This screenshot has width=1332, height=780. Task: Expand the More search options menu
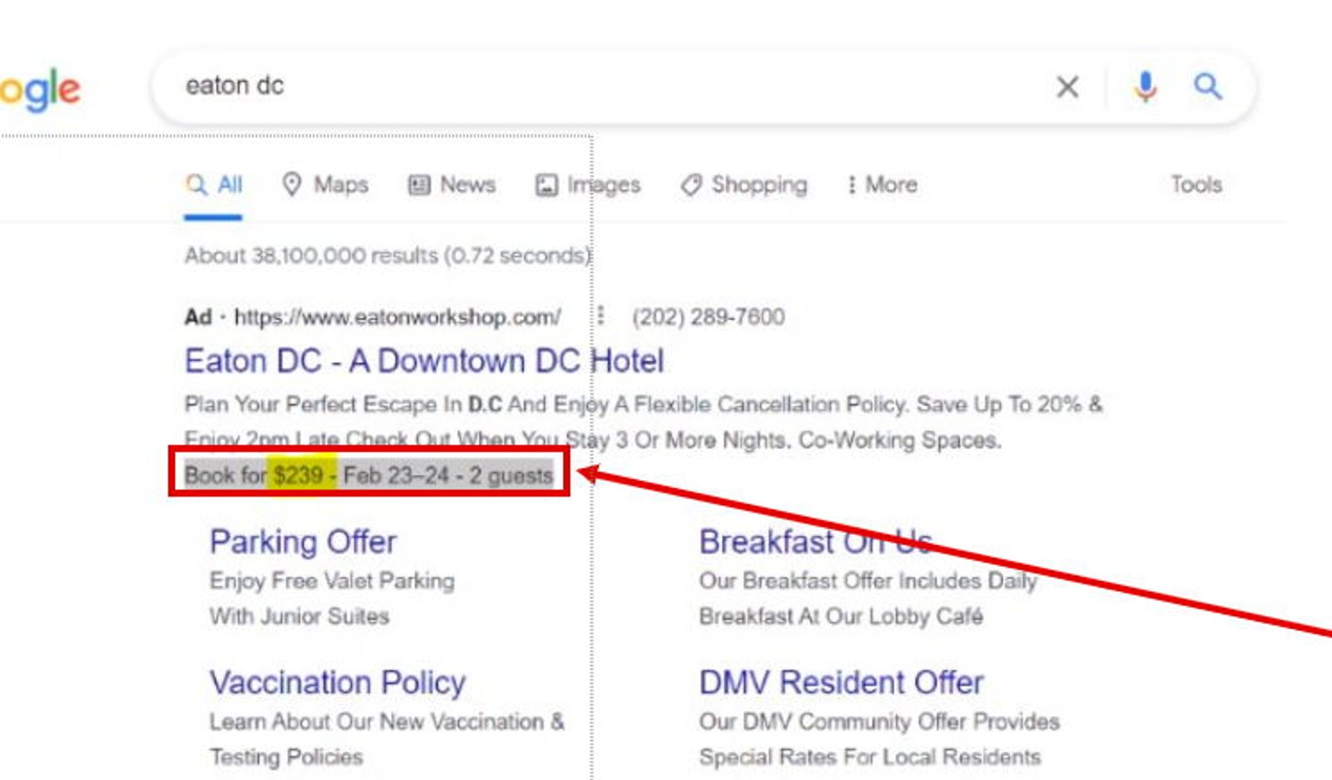tap(882, 185)
